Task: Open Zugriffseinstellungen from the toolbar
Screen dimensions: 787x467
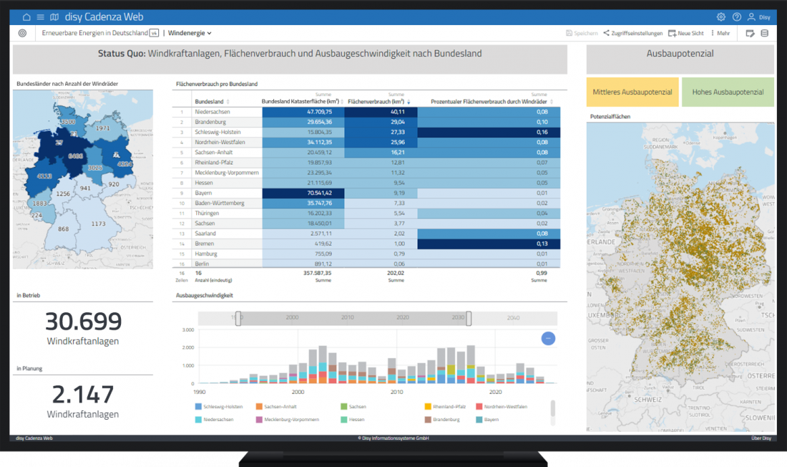Action: point(635,33)
